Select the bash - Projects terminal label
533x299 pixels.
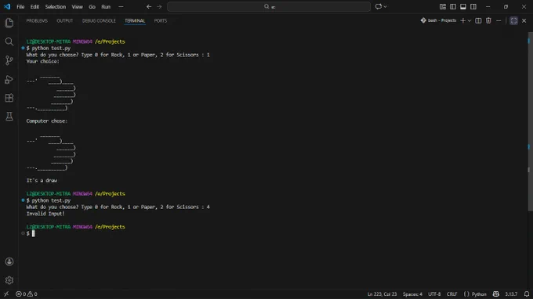pos(438,20)
